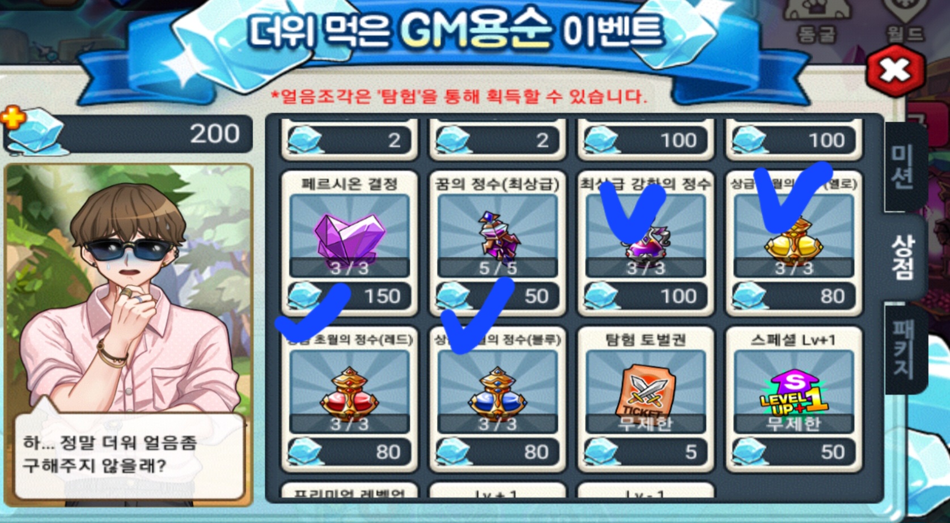Tap the GM speech bubble dialogue
The image size is (950, 523).
tap(129, 455)
